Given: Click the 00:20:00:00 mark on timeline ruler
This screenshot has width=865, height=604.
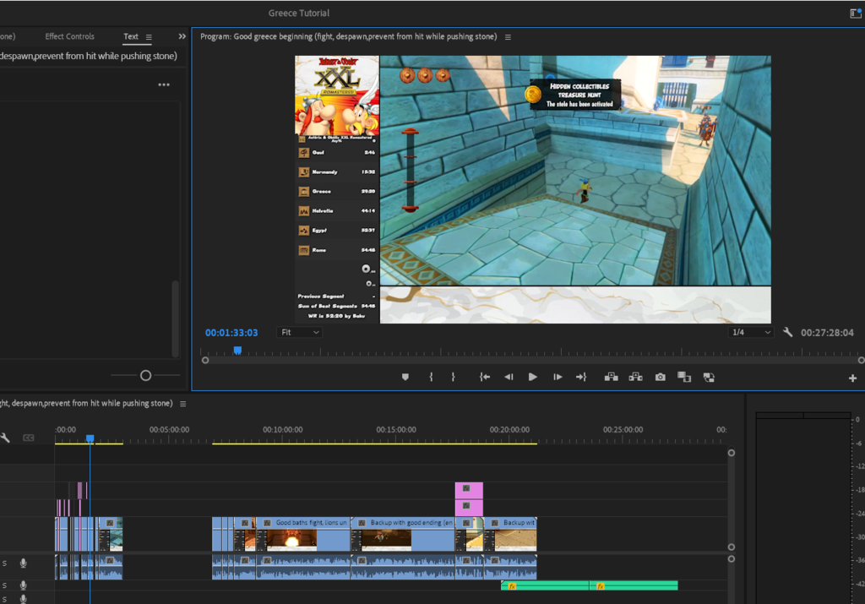Looking at the screenshot, I should (x=509, y=430).
